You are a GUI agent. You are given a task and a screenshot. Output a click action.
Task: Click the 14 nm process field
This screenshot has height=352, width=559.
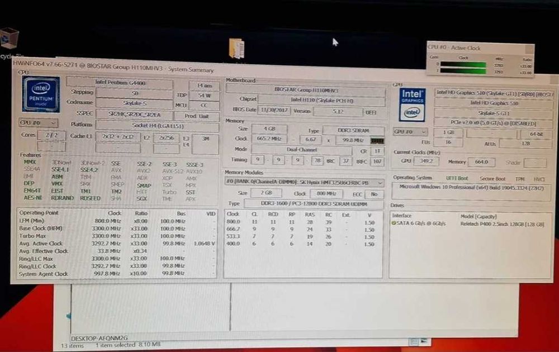[204, 85]
